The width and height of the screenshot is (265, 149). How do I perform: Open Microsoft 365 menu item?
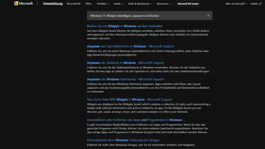click(x=73, y=4)
